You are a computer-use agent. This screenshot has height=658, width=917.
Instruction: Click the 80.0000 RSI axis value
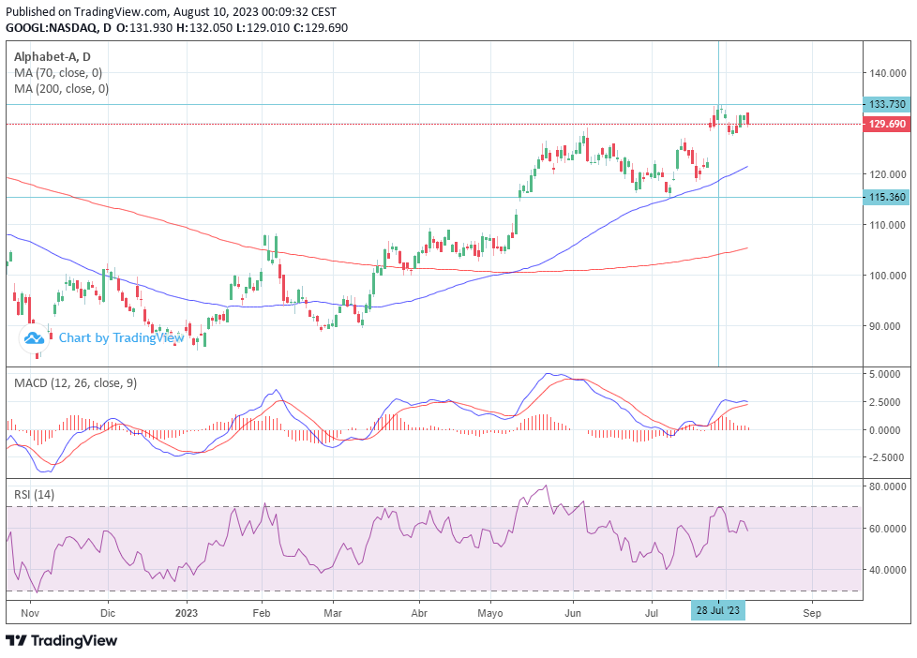click(x=888, y=486)
